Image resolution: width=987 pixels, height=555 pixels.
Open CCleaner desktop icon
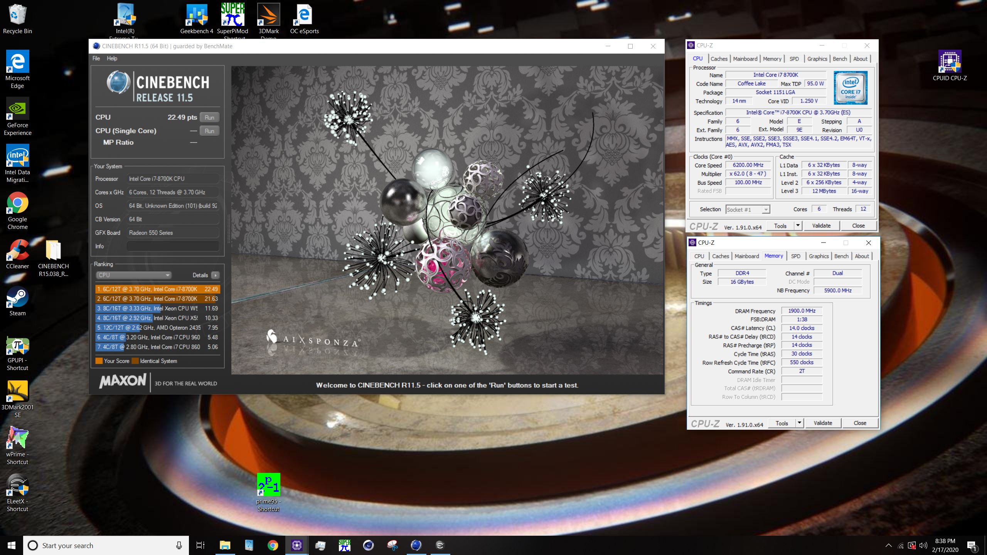tap(17, 254)
